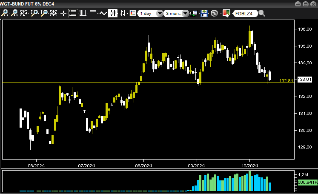Click the FGBLZ4 symbol input field
318x194 pixels.
click(x=245, y=14)
